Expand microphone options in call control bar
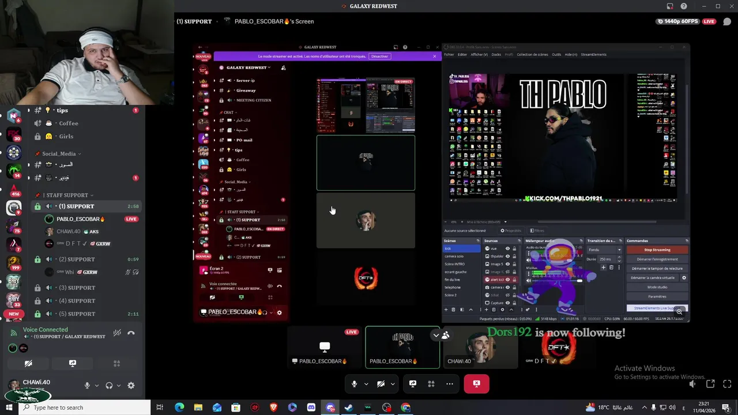 [x=366, y=384]
